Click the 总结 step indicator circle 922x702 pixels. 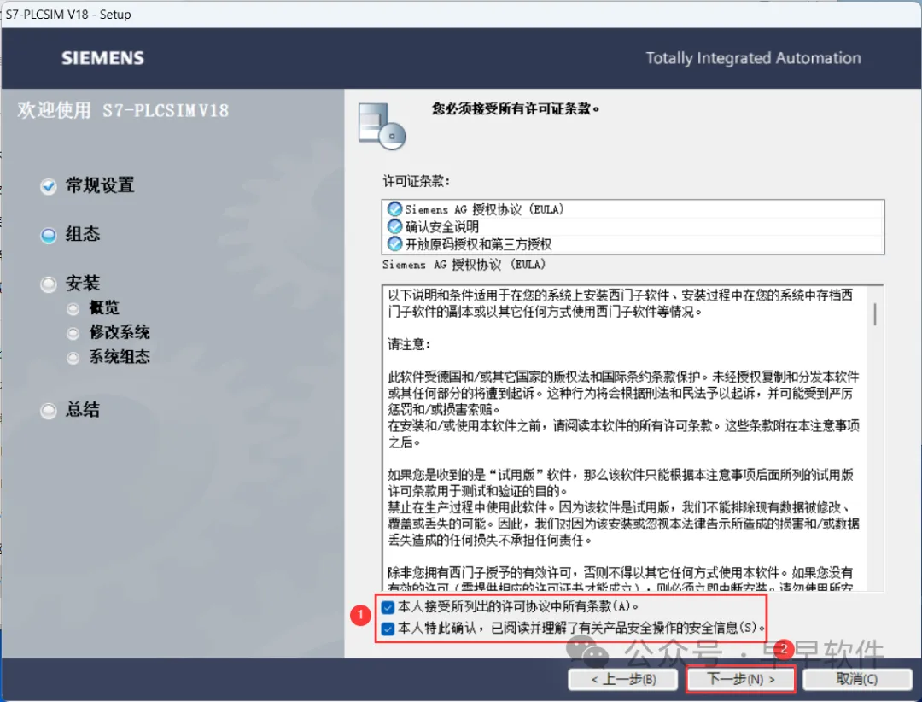point(49,411)
